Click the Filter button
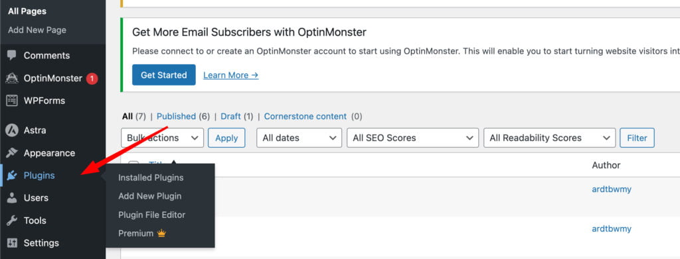Screen dimensions: 680x259 click(637, 138)
